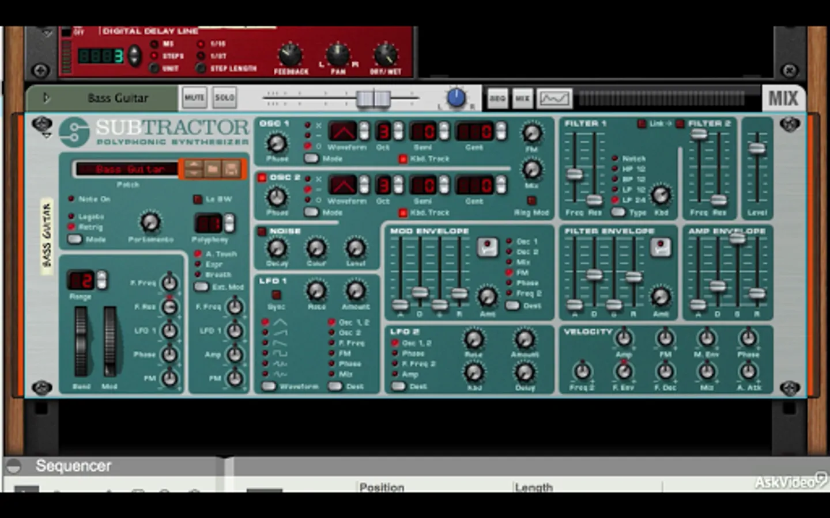
Task: Toggle OSC 1 Kbd. Track
Action: (403, 159)
